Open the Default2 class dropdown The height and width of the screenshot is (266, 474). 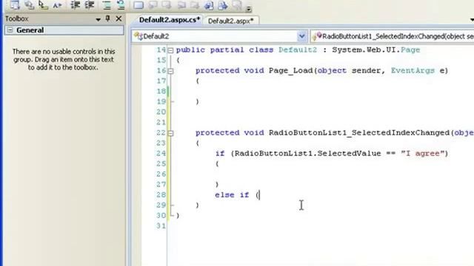coord(301,36)
